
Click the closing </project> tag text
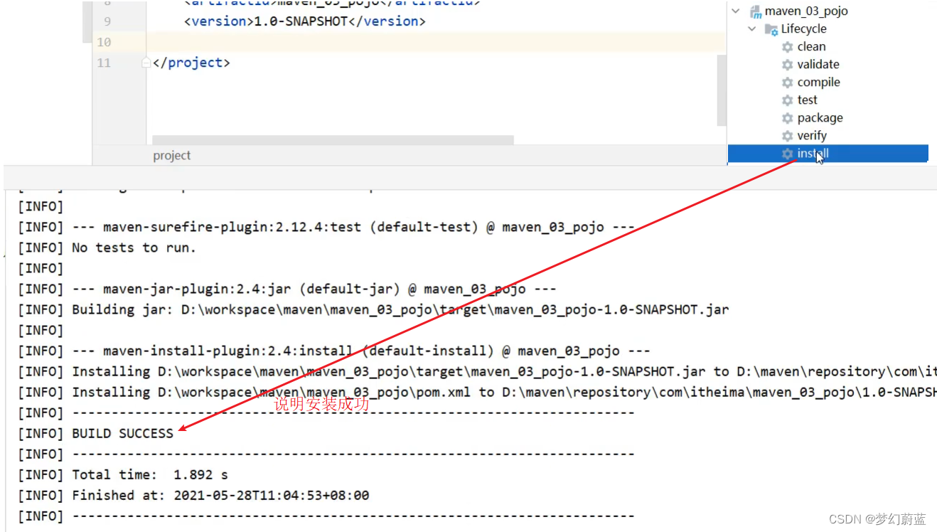coord(191,63)
